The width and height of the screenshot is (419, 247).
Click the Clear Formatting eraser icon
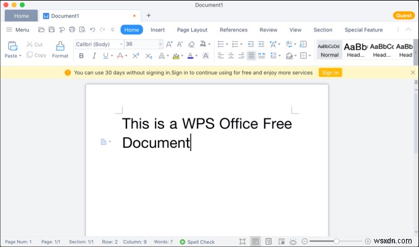tap(191, 44)
